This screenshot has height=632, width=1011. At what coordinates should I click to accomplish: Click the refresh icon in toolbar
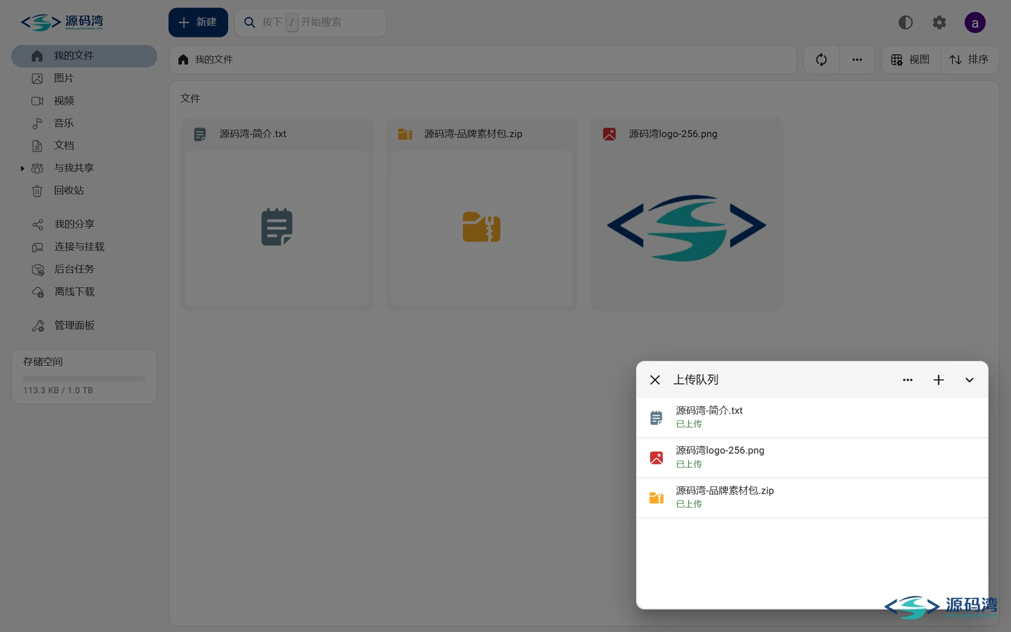(x=821, y=59)
